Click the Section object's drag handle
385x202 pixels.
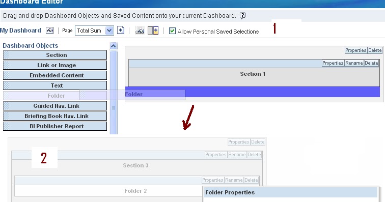pos(7,55)
